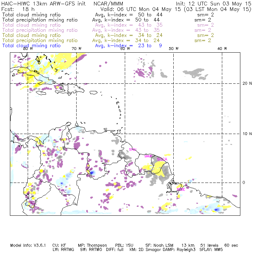Select the purple precipitation 'k-index = 43 to 35' text

pyautogui.click(x=132, y=30)
